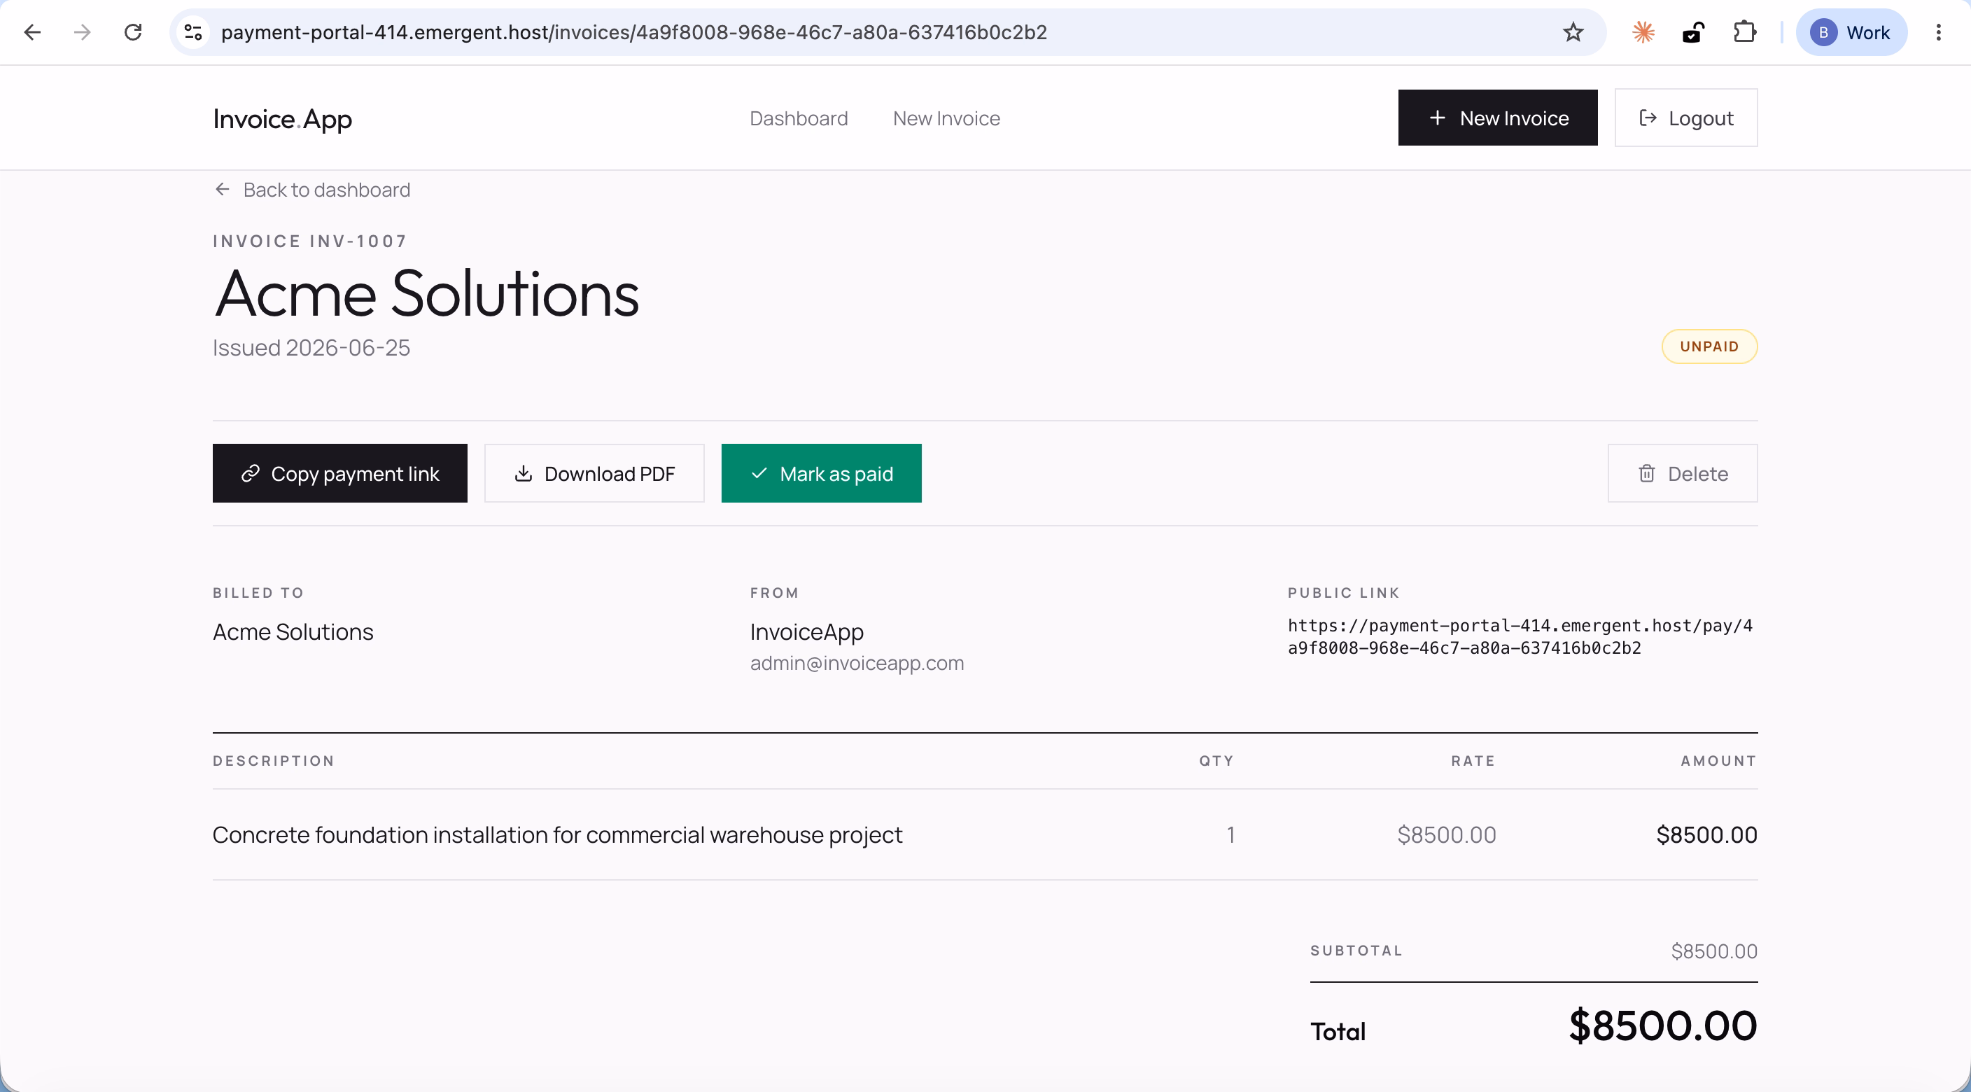Click the public payment link URL
This screenshot has width=1971, height=1092.
1520,637
